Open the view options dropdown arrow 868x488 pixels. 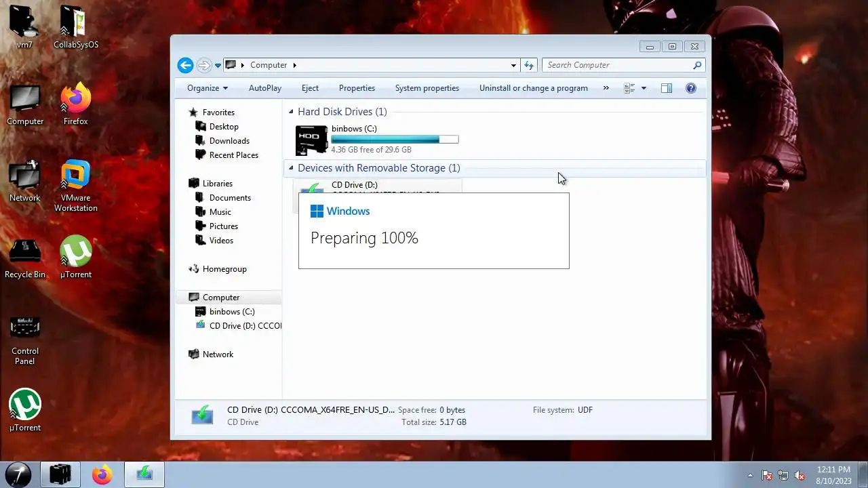[x=644, y=88]
